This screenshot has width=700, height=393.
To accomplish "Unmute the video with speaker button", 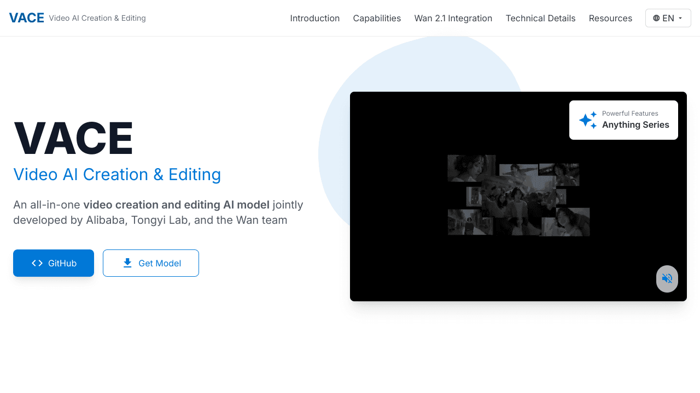I will [667, 279].
